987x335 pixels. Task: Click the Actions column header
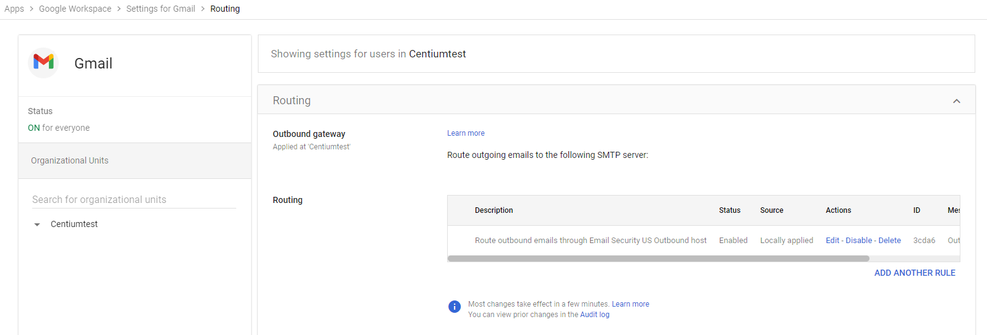[839, 210]
